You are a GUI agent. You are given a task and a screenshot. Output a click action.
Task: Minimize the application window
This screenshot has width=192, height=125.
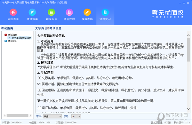(180, 3)
